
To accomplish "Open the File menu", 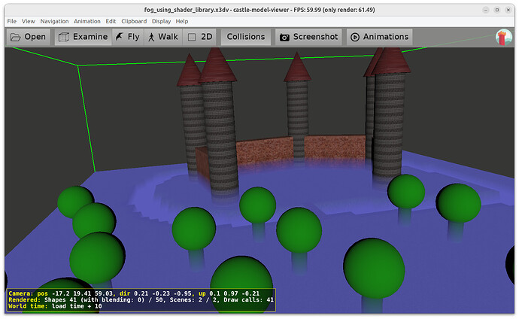I will pyautogui.click(x=11, y=21).
